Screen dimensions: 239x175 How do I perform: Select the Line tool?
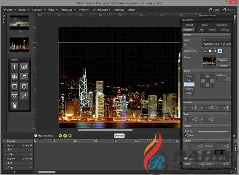24,96
